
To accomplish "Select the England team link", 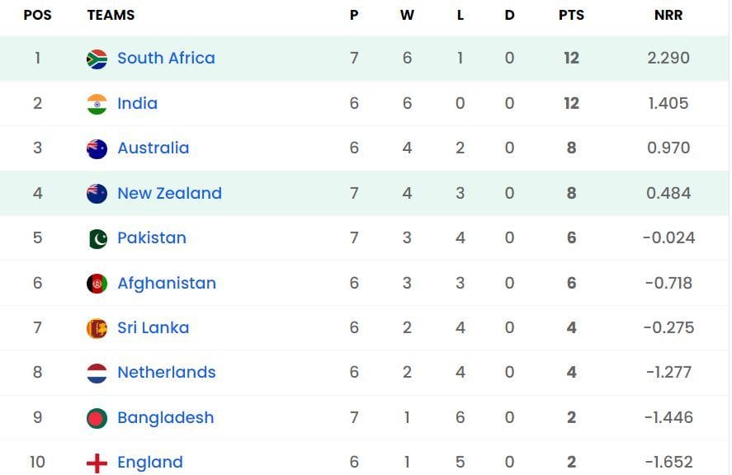I will click(149, 462).
